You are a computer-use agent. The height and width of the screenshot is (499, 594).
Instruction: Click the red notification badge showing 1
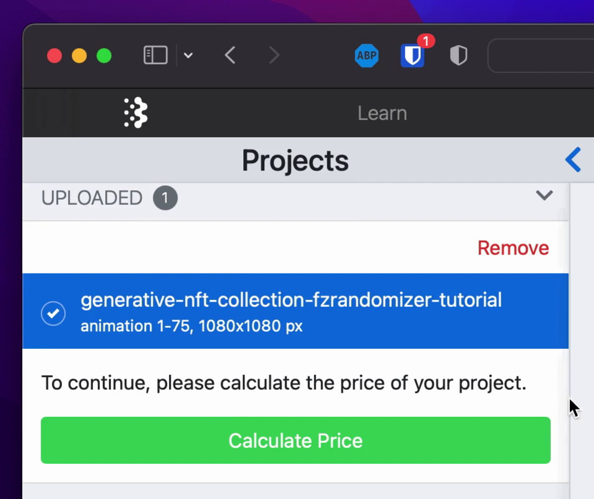tap(426, 41)
